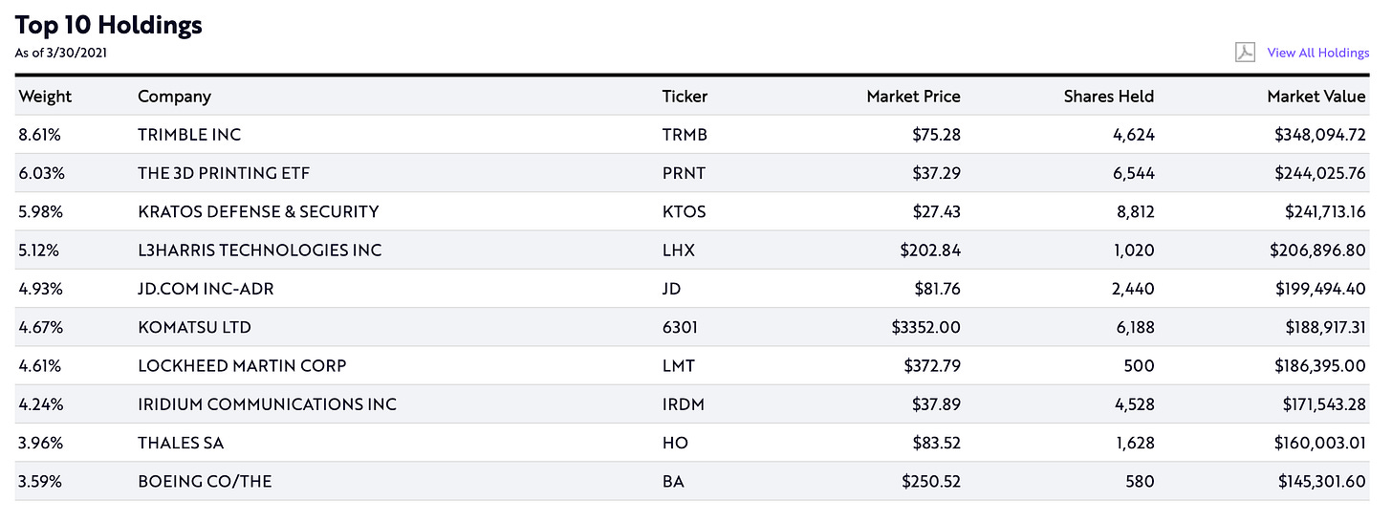Click the Weight column header
This screenshot has width=1392, height=523.
coord(45,97)
